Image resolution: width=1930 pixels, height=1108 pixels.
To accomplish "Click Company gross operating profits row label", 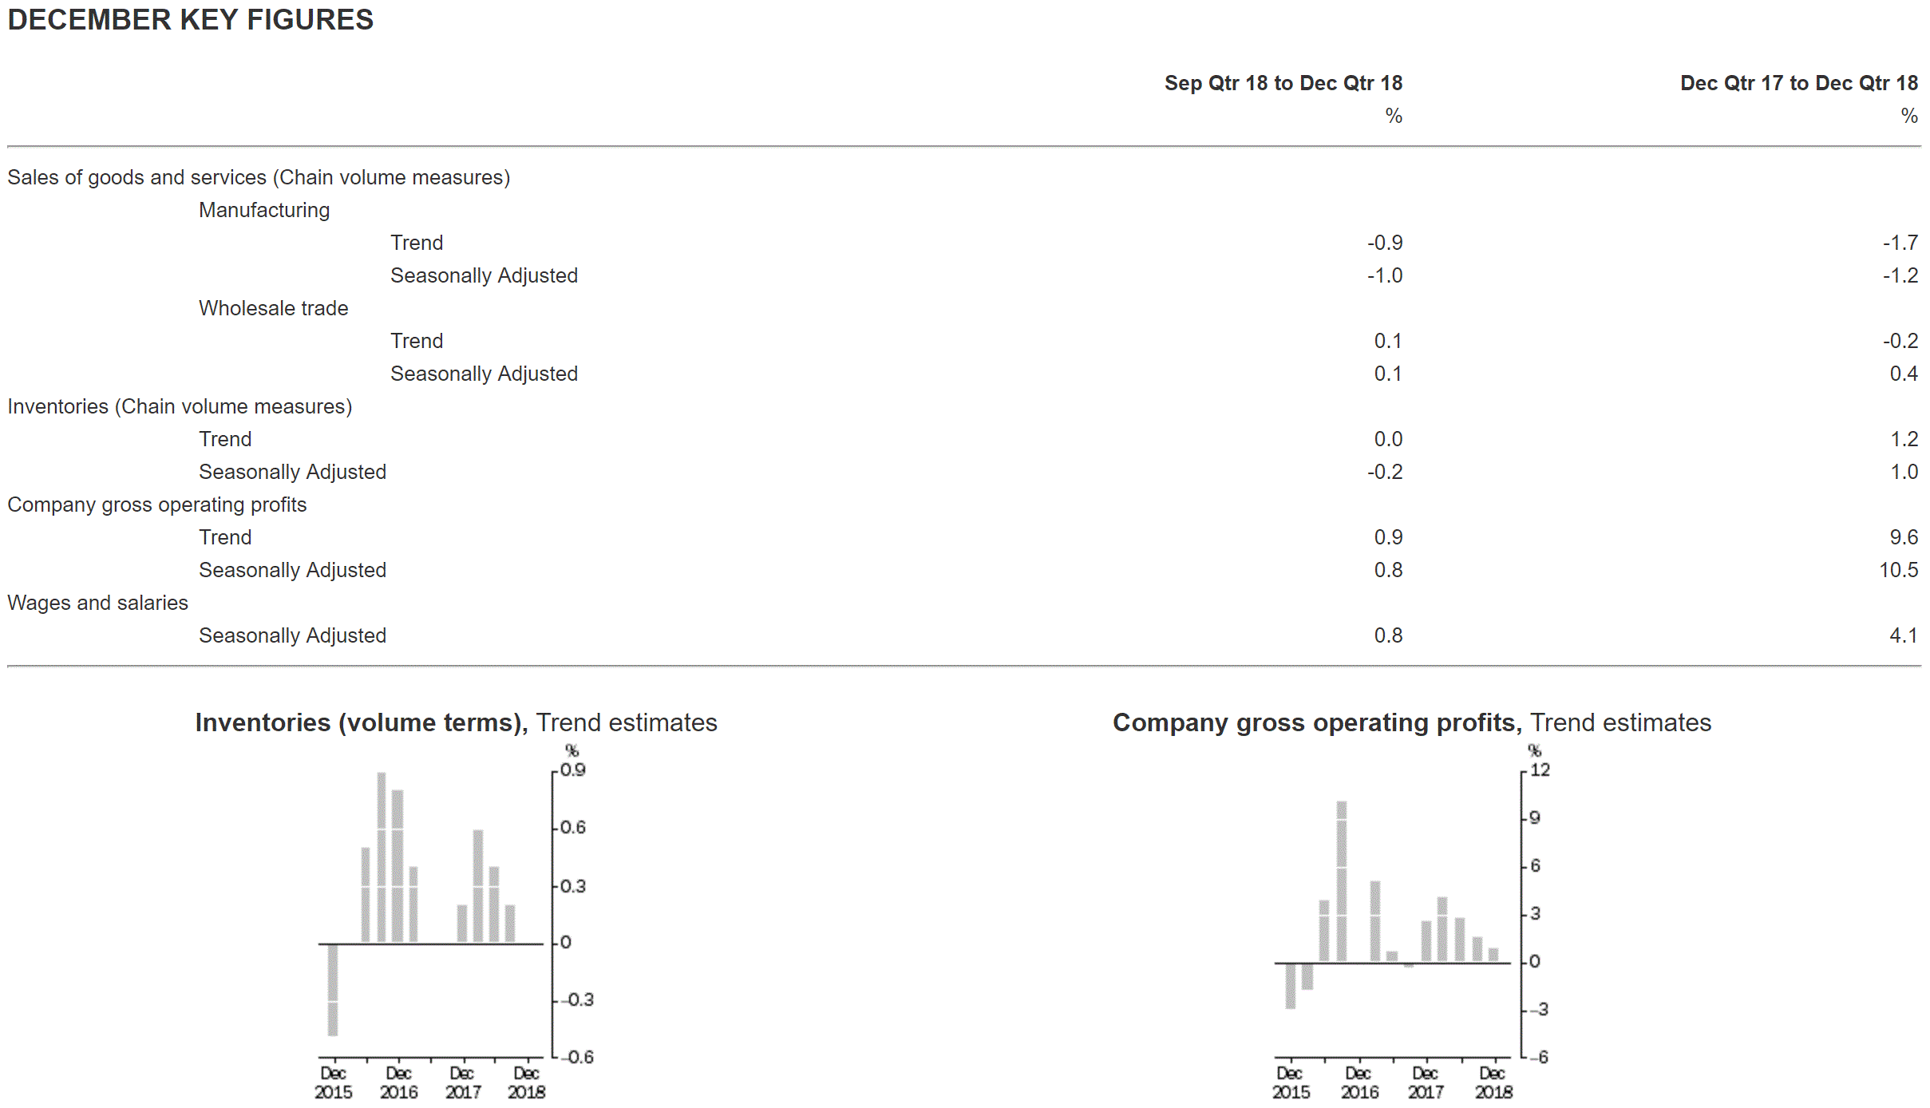I will pyautogui.click(x=156, y=505).
